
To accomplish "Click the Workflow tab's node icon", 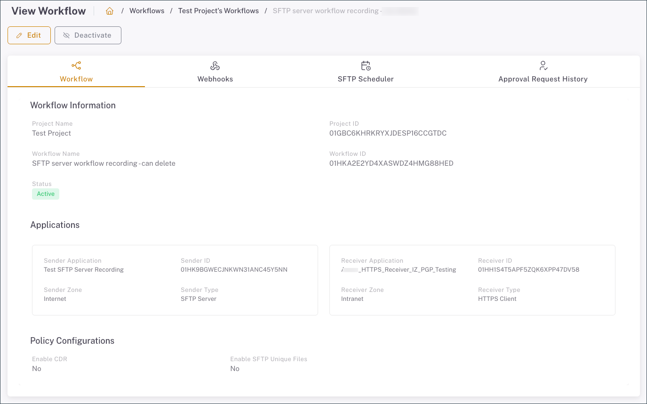I will click(x=76, y=65).
